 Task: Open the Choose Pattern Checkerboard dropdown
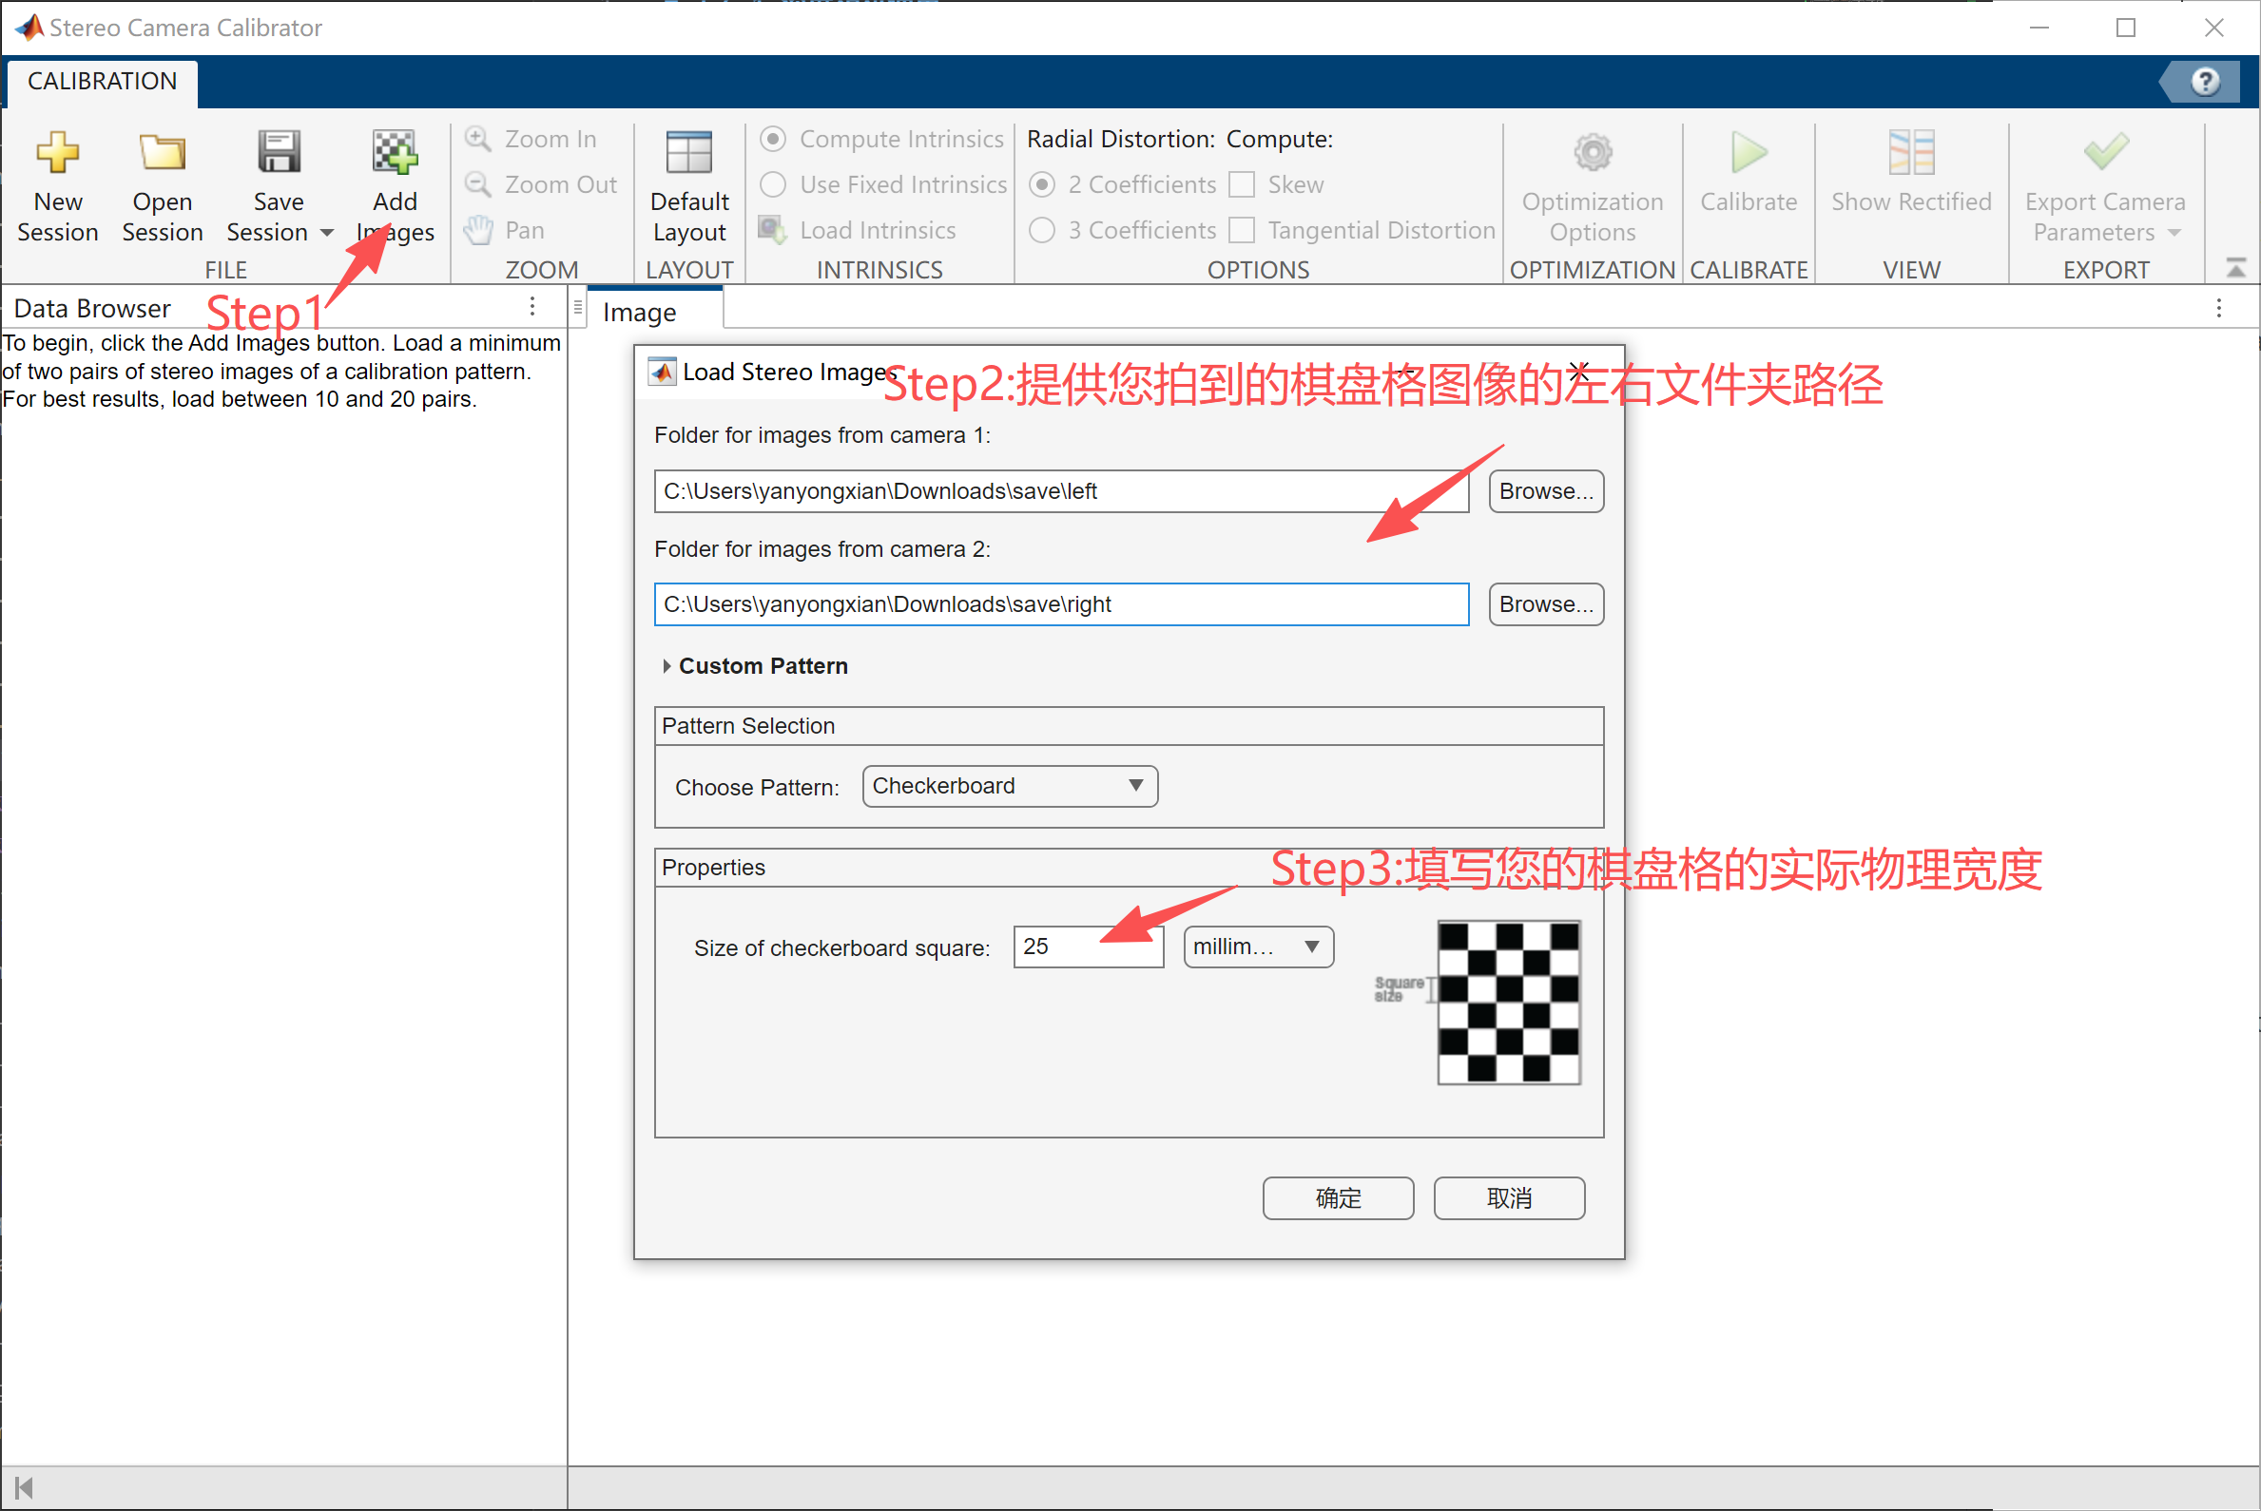pyautogui.click(x=1009, y=786)
